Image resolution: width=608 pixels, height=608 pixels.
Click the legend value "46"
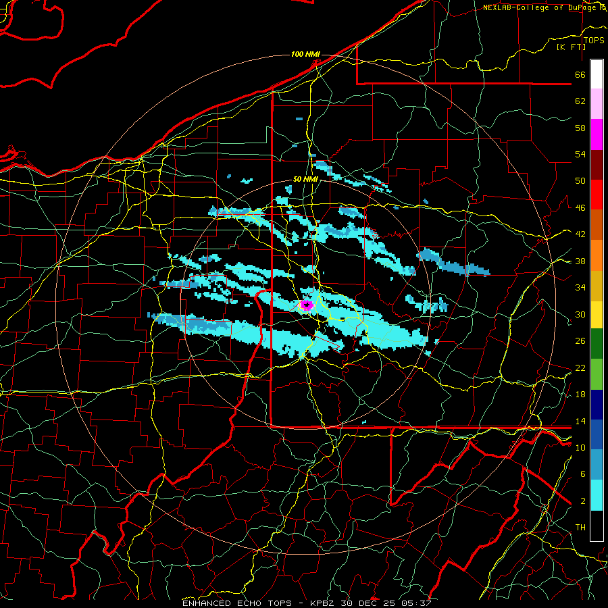(580, 208)
